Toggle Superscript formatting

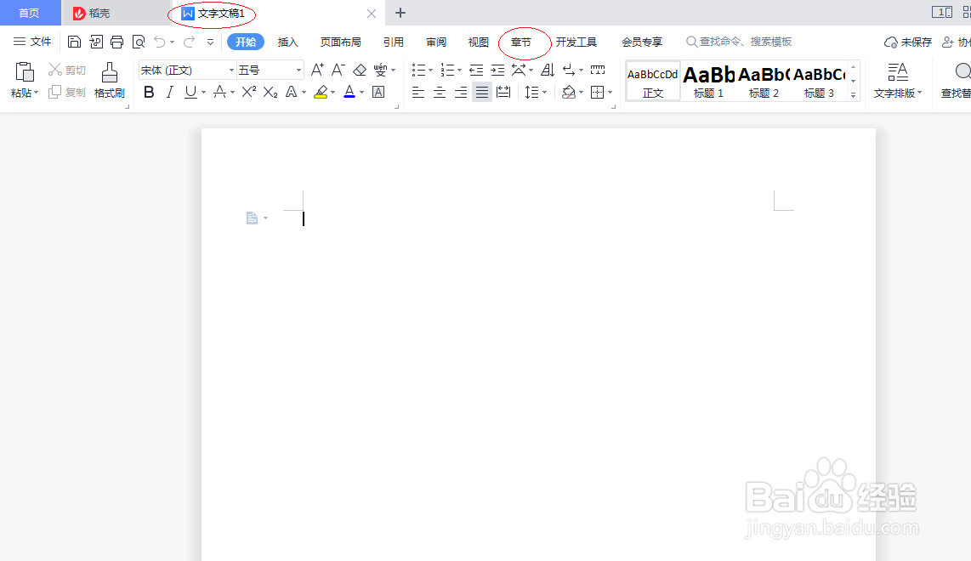[x=249, y=93]
